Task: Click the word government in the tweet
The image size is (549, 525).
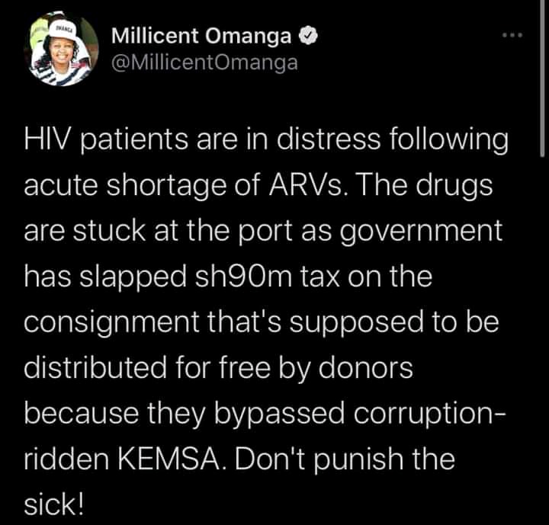Action: point(422,232)
